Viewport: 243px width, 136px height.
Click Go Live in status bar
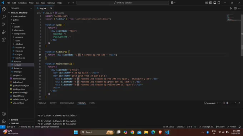point(220,127)
